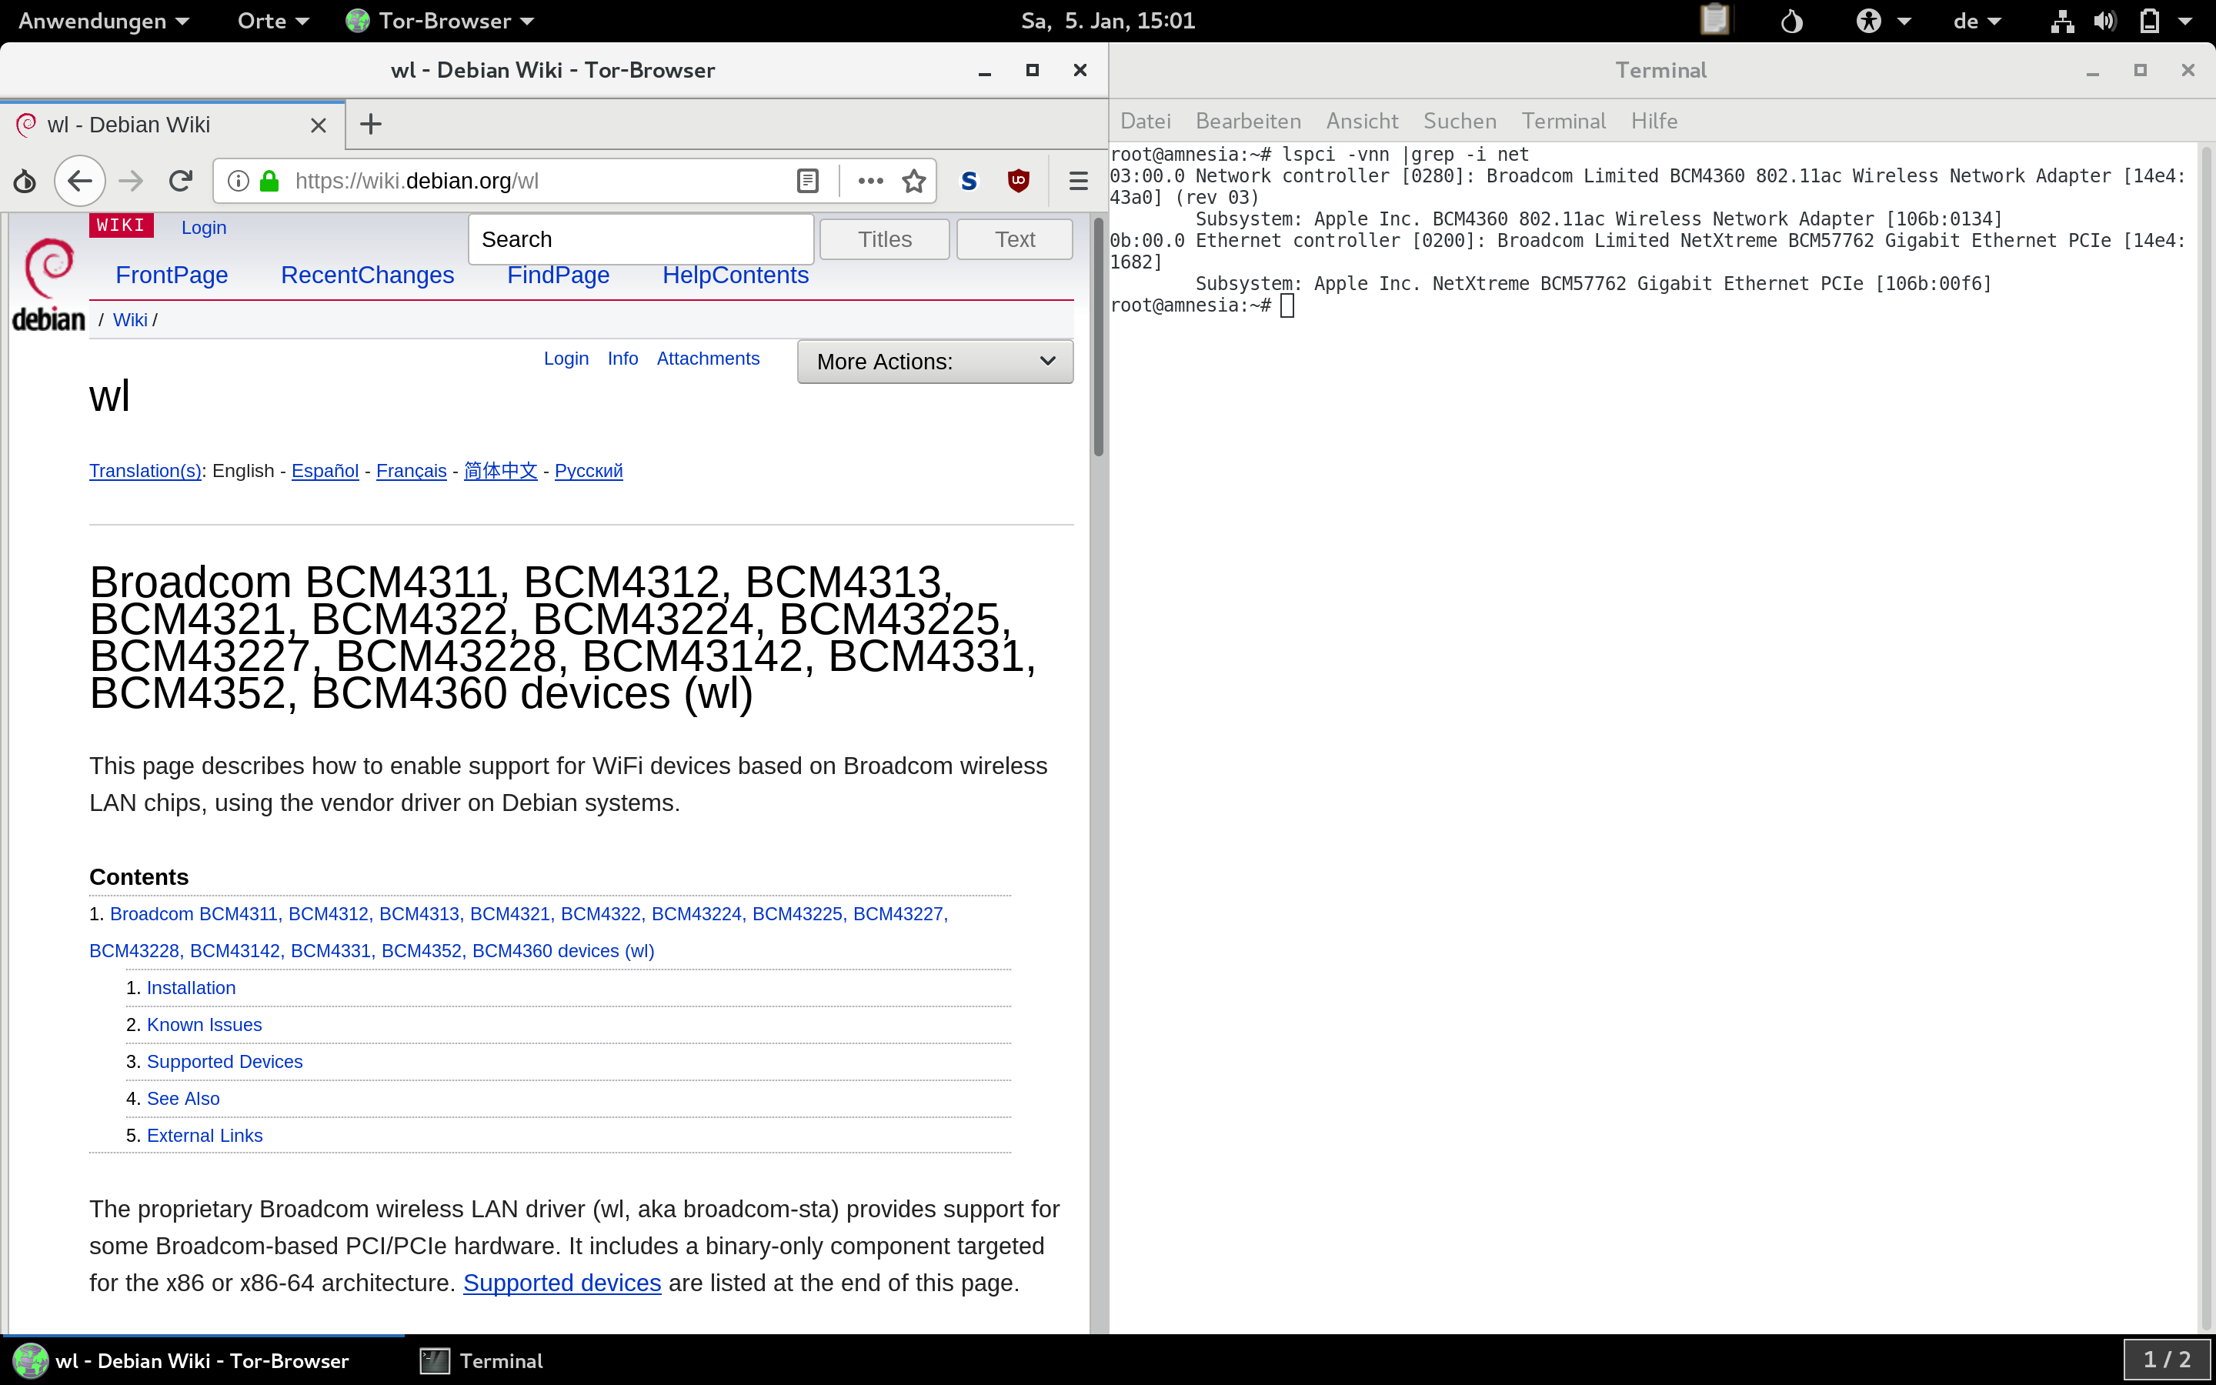Screen dimensions: 2216x1385
Task: Open the FindPage link
Action: (559, 275)
